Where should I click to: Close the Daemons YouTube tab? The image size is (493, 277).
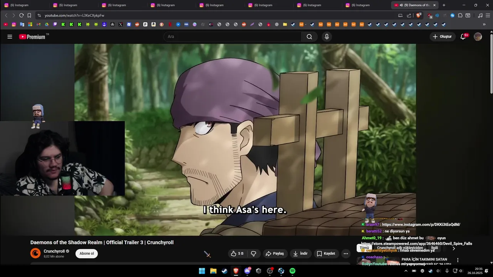[434, 5]
